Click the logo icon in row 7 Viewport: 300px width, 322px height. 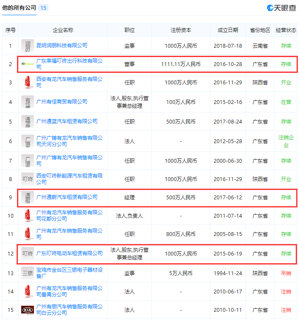pyautogui.click(x=28, y=161)
